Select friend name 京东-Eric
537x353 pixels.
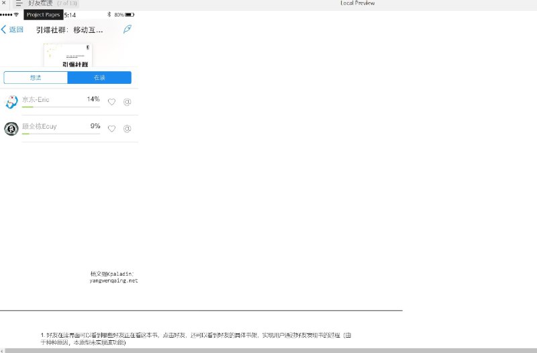click(x=36, y=99)
